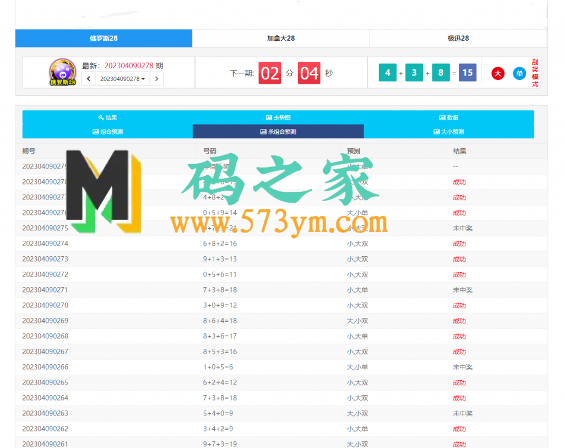Viewport: 564px width, 448px height.
Task: Click the third result ball 8
Action: [x=441, y=73]
